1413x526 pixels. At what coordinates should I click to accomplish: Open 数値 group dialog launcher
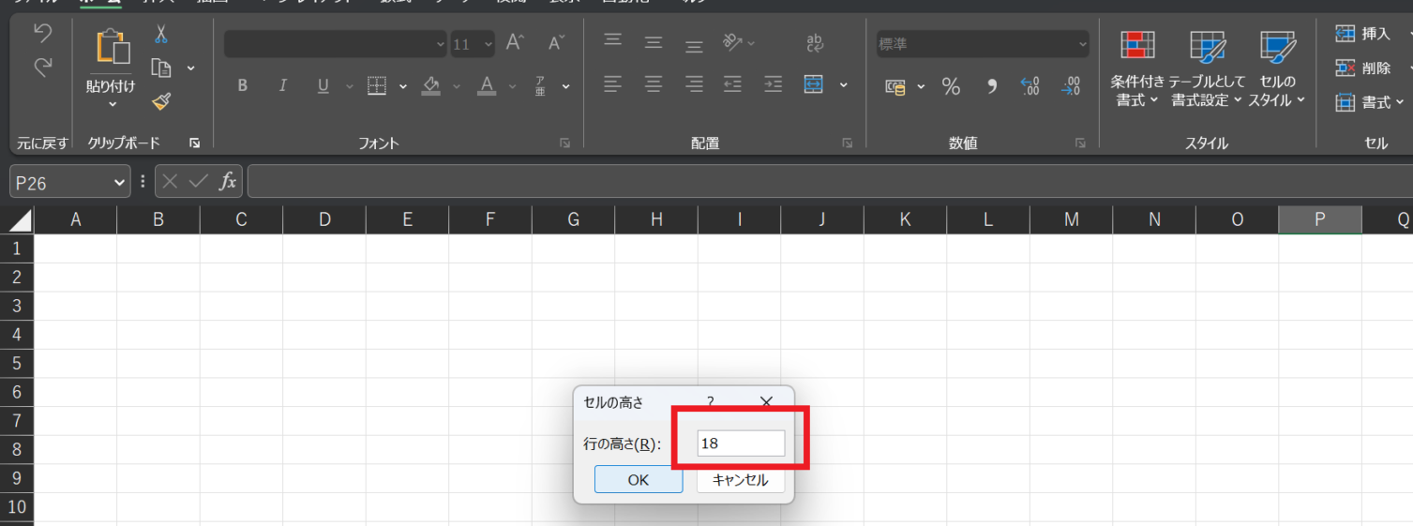point(1080,143)
